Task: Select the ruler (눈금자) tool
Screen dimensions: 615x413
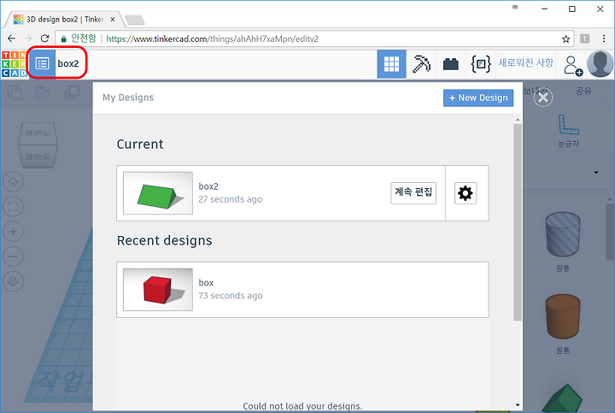Action: point(568,131)
